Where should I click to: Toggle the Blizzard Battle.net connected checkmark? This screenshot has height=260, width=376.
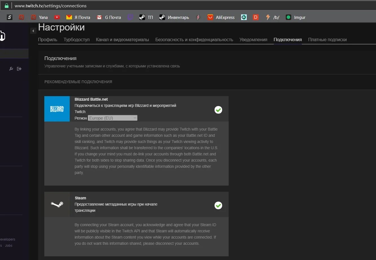218,110
